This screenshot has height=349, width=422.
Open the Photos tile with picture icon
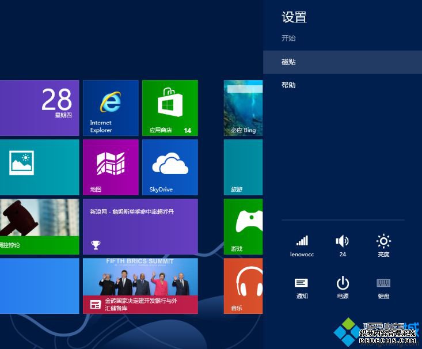point(40,167)
